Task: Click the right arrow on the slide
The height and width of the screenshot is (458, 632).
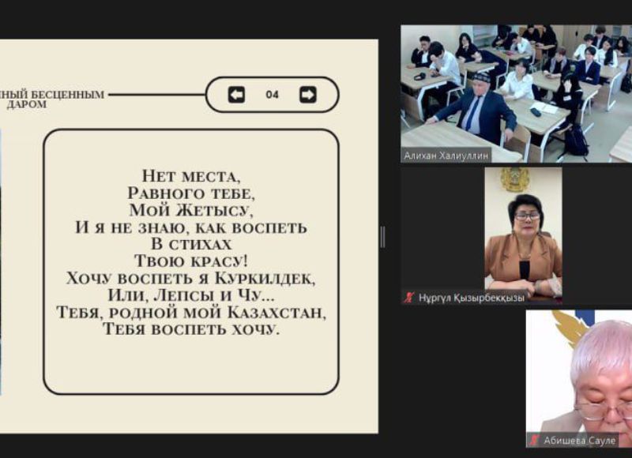Action: click(308, 95)
